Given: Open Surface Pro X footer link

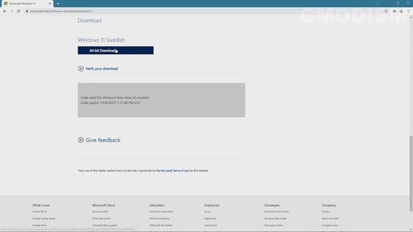Looking at the screenshot, I should 39,226.
